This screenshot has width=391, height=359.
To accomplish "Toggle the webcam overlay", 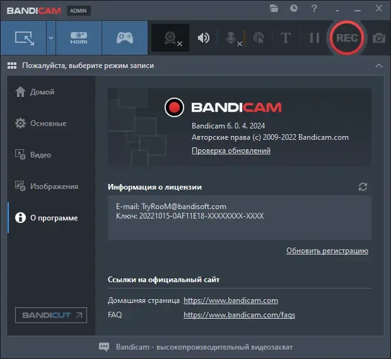I will (170, 38).
